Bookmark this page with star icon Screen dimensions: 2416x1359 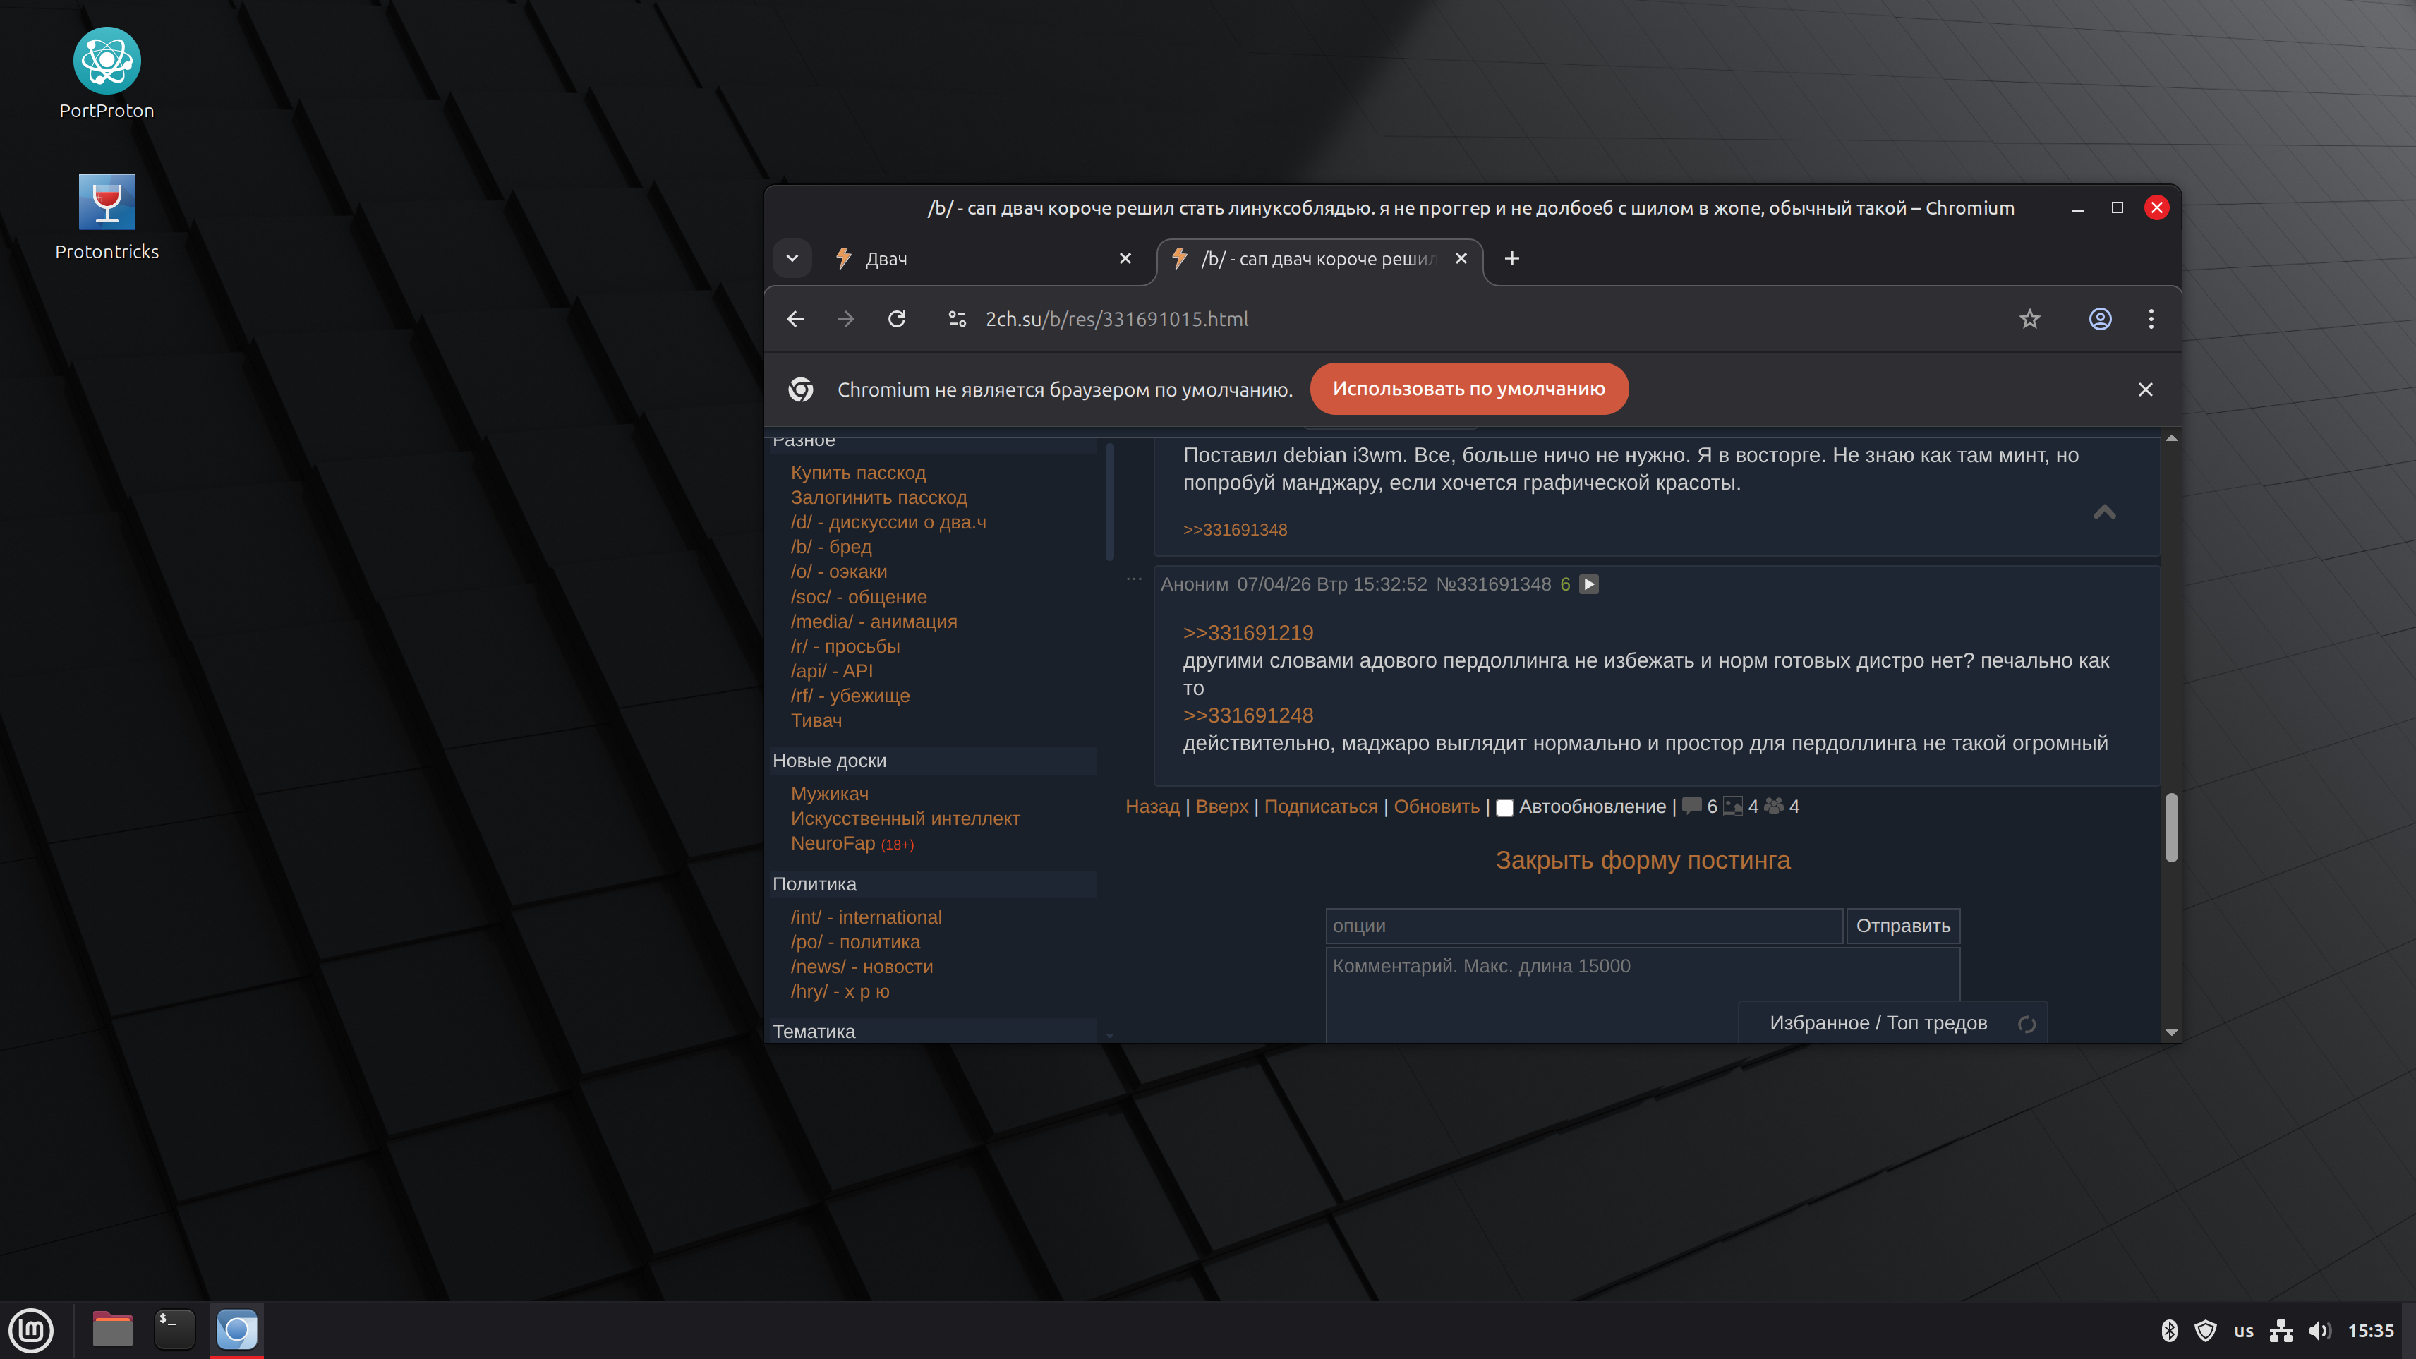[2029, 319]
